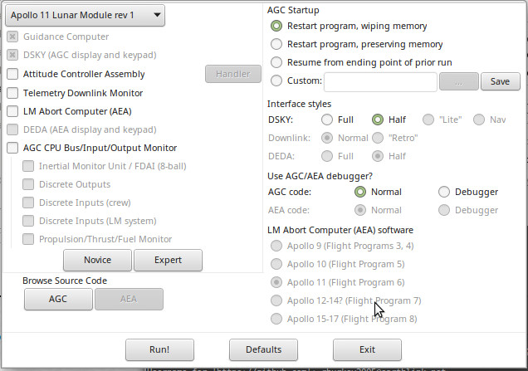Set AGC code to Normal
The height and width of the screenshot is (371, 528).
[360, 192]
